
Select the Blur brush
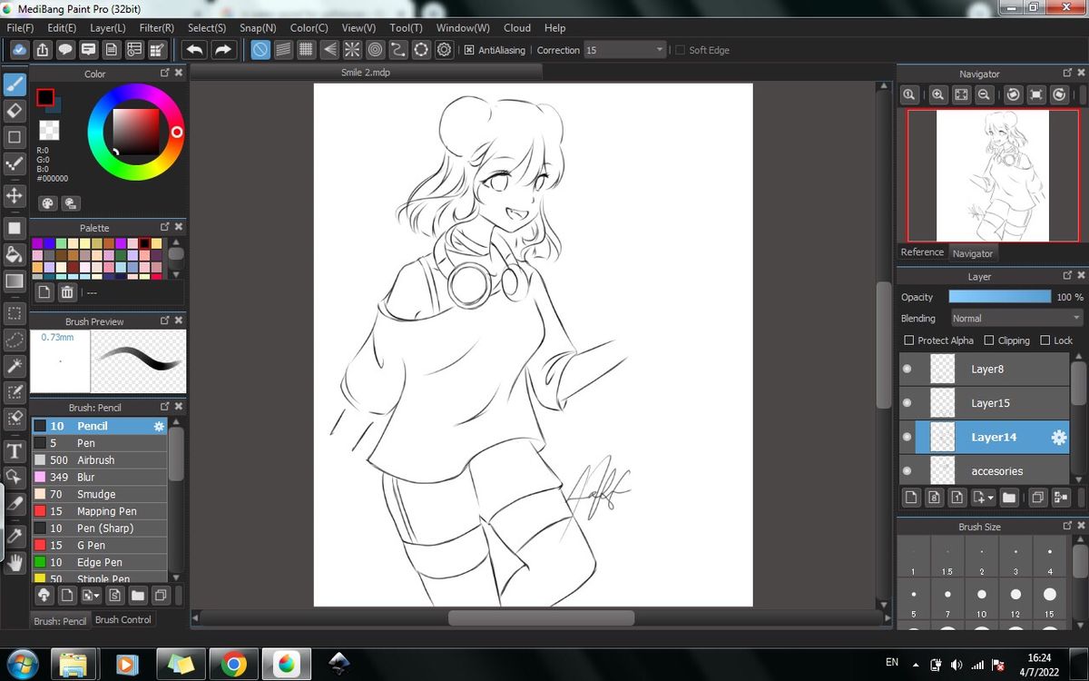point(100,478)
